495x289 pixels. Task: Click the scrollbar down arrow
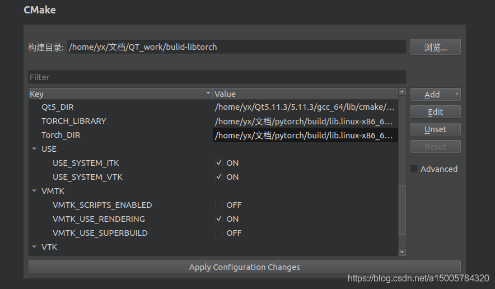click(402, 252)
